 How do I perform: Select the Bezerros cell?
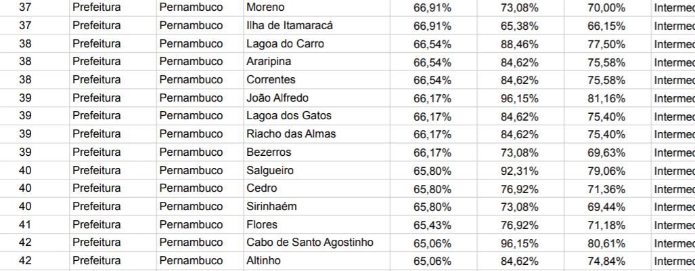click(x=317, y=152)
